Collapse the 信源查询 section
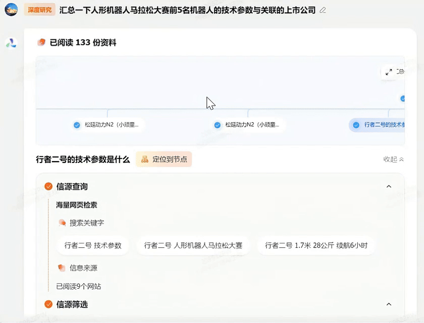424x323 pixels. pos(388,186)
